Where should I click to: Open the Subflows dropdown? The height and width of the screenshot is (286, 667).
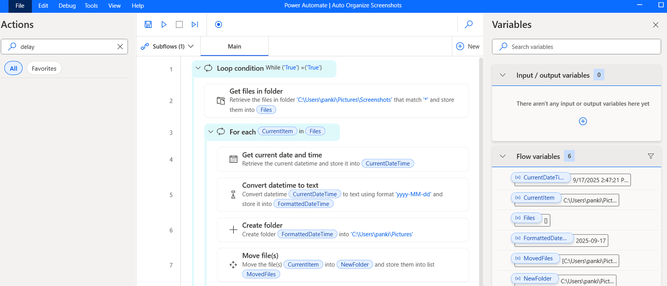pos(167,46)
